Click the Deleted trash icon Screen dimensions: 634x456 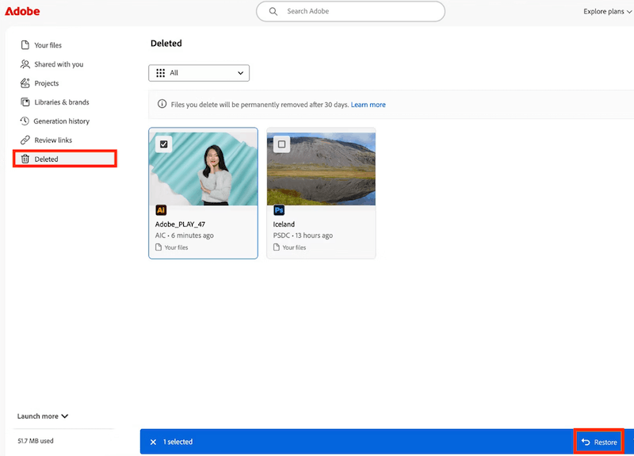click(25, 159)
